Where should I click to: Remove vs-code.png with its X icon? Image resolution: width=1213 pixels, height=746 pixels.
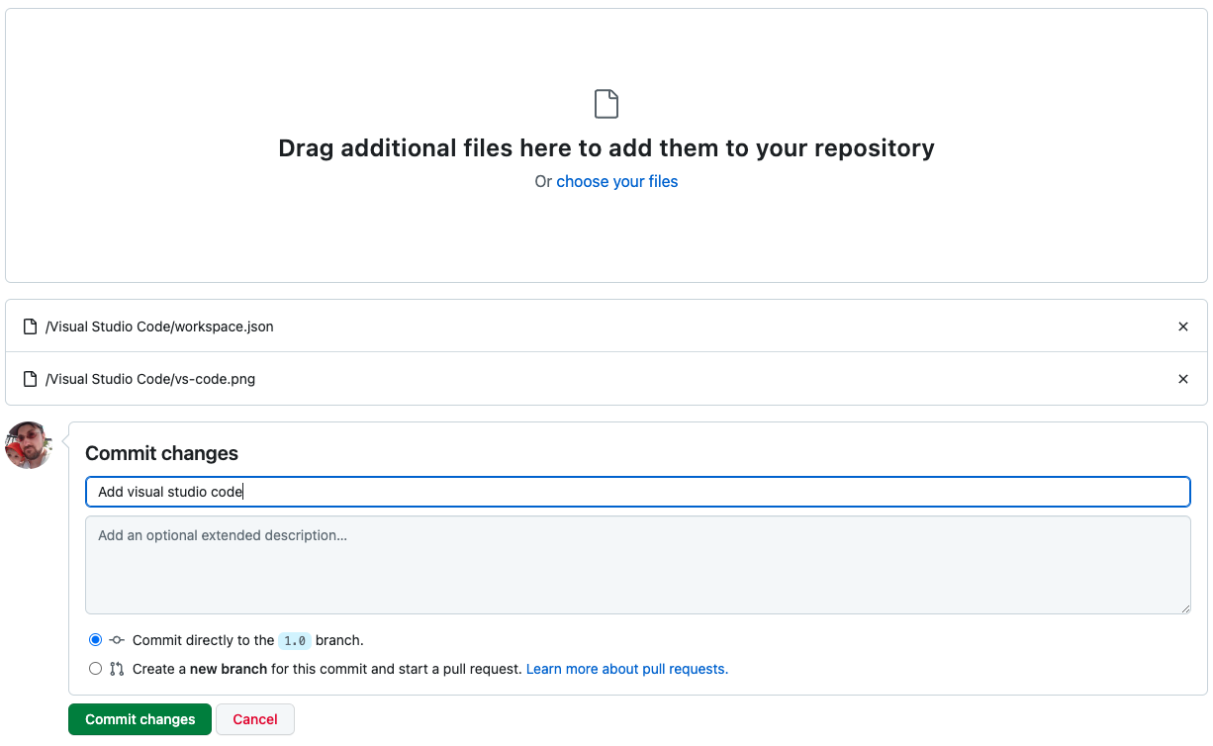[x=1183, y=379]
